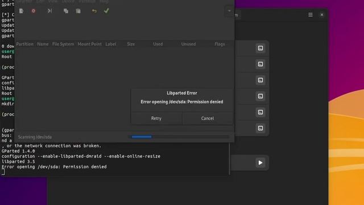Sort by the File System column header
The width and height of the screenshot is (364, 205).
63,44
